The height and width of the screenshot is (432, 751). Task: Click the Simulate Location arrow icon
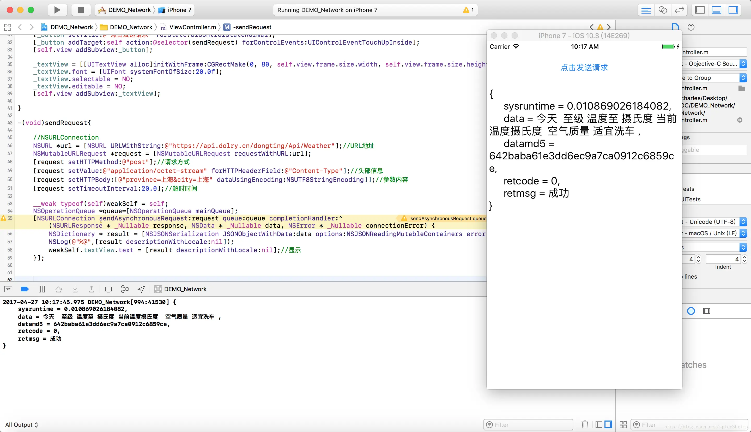click(141, 289)
